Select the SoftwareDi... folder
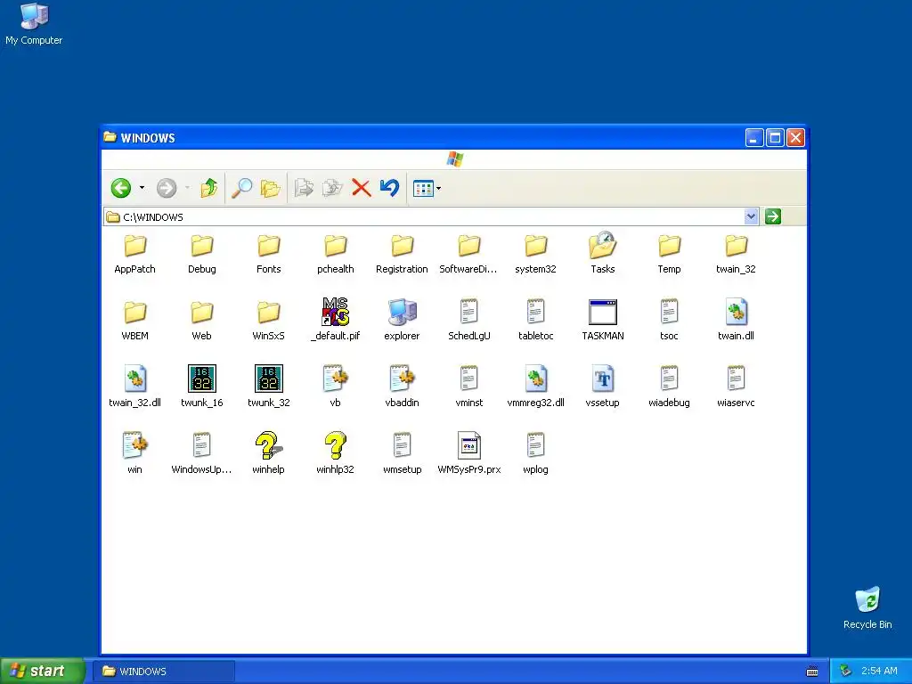Viewport: 912px width, 684px height. point(468,255)
